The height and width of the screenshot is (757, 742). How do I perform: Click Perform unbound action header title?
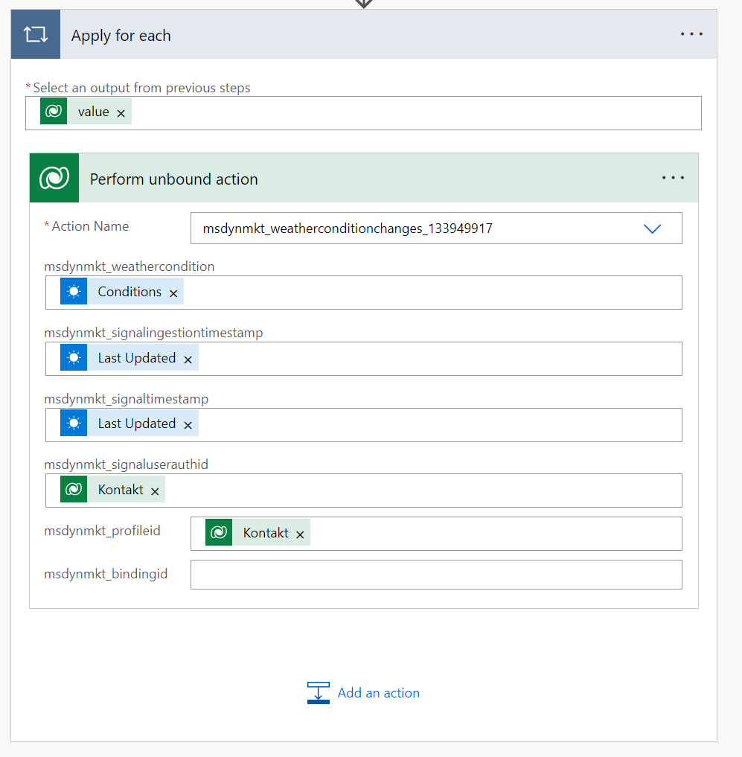coord(173,179)
